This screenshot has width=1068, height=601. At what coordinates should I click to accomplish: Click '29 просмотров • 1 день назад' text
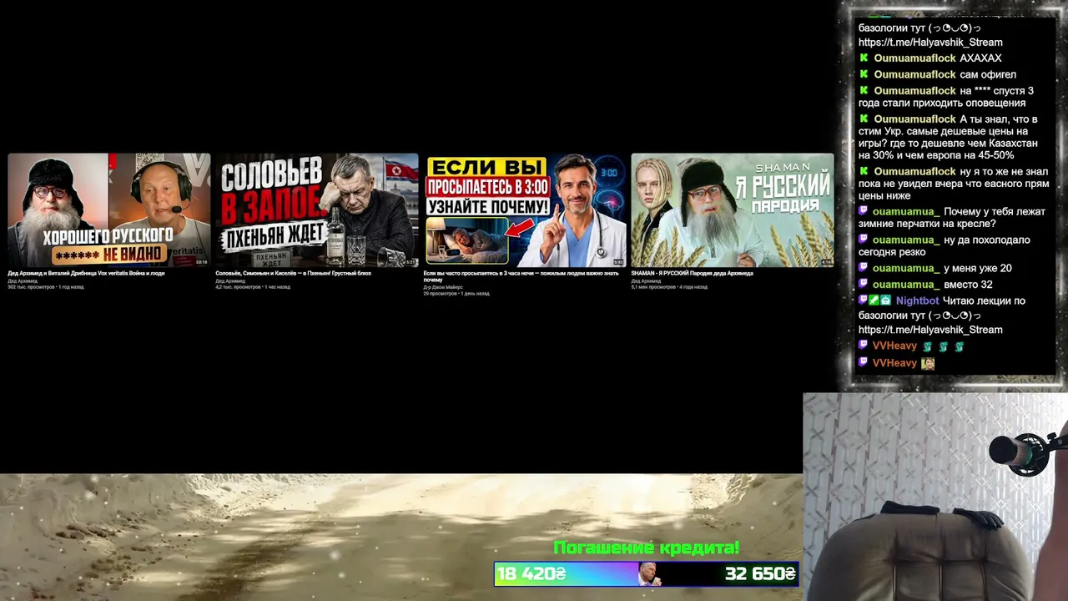pos(456,294)
